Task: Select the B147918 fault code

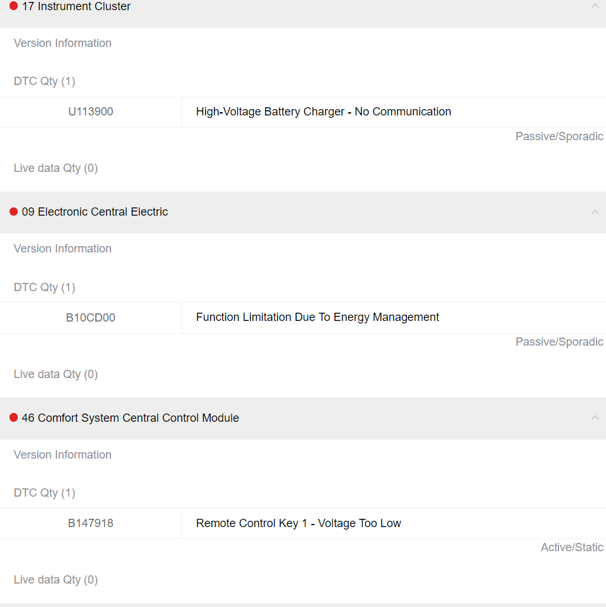Action: (90, 523)
